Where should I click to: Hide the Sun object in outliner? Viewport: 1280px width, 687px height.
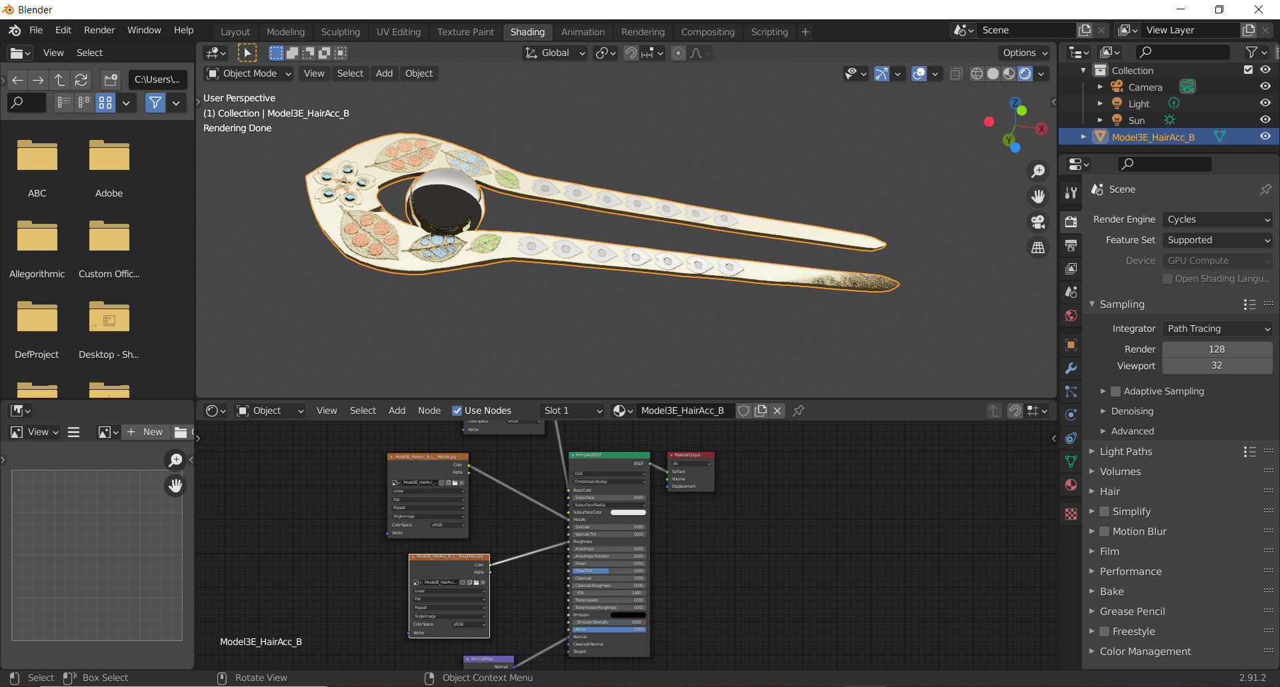1265,120
